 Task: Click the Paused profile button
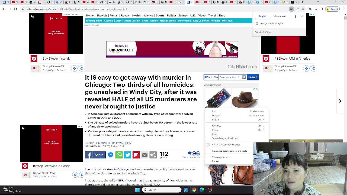(333, 9)
